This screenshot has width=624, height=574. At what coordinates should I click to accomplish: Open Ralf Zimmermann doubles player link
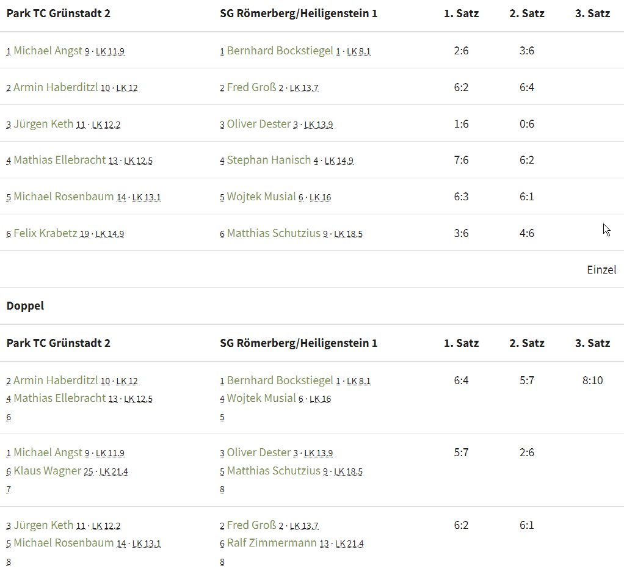click(272, 543)
